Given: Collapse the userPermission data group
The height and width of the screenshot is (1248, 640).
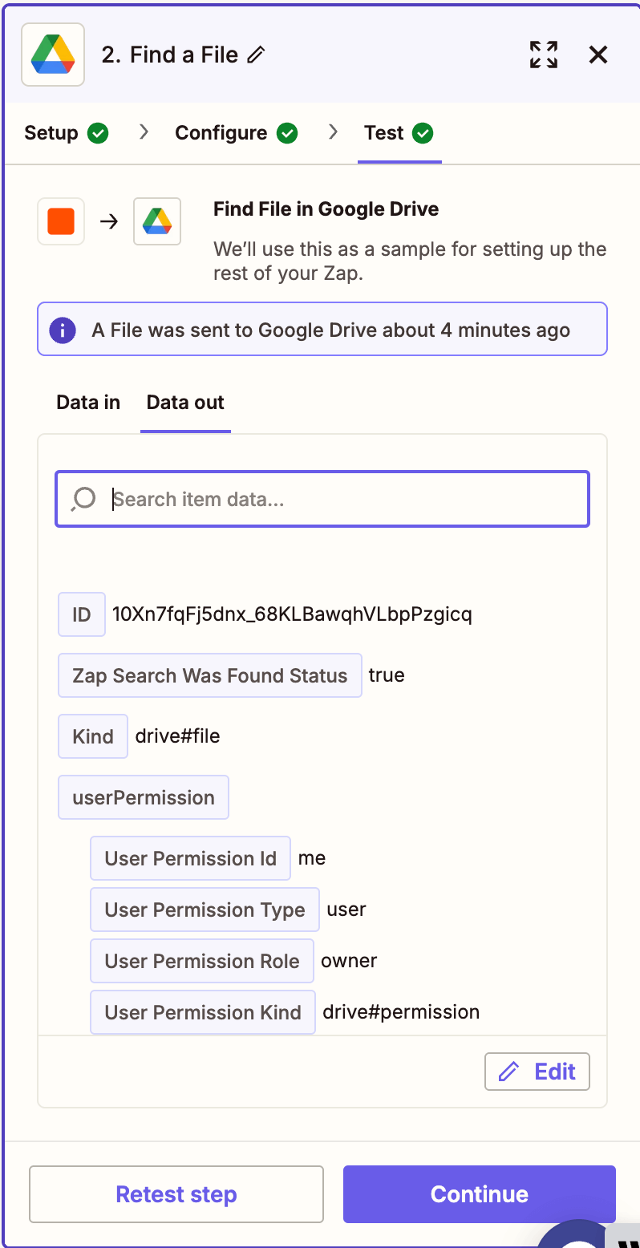Looking at the screenshot, I should pyautogui.click(x=143, y=796).
